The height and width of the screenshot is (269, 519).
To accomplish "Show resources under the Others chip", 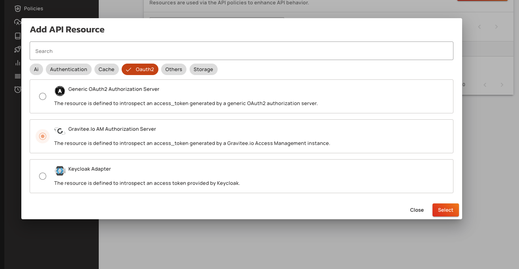I will click(173, 70).
